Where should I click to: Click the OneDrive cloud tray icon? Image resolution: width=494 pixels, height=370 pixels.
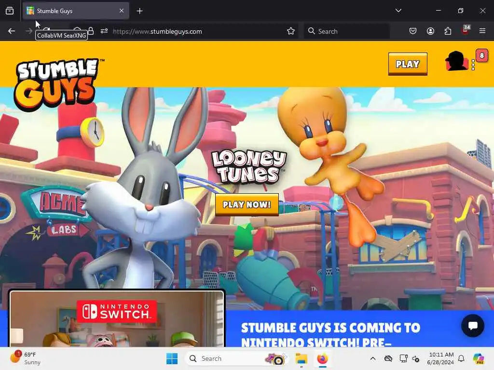[x=388, y=358]
